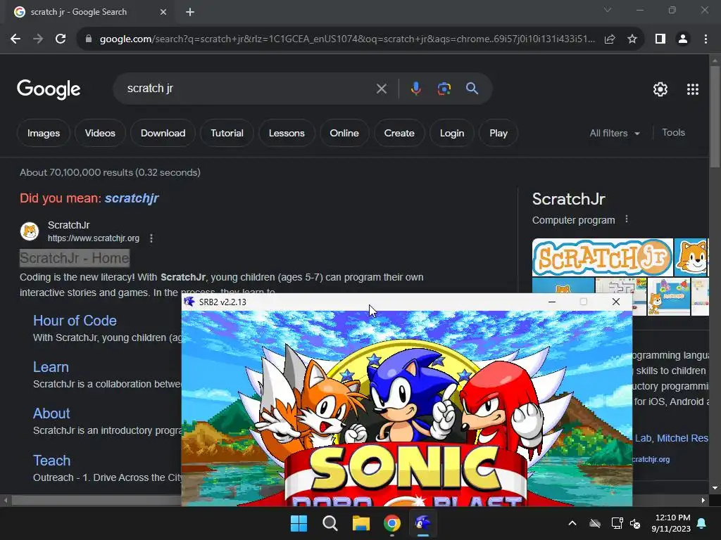Screen dimensions: 721x540
Task: Open the orange cat mascot thumbnail
Action: point(691,257)
